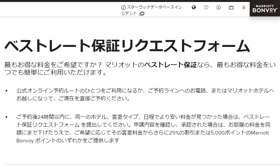Click the info icon beside the suitcase

[x=218, y=8]
